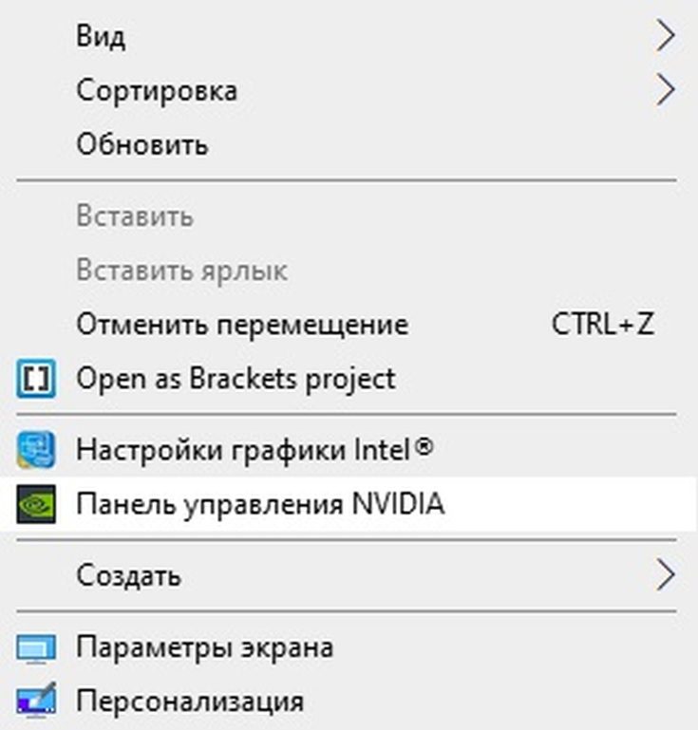The image size is (698, 730).
Task: Select Отменить перемещение entry
Action: (349, 324)
